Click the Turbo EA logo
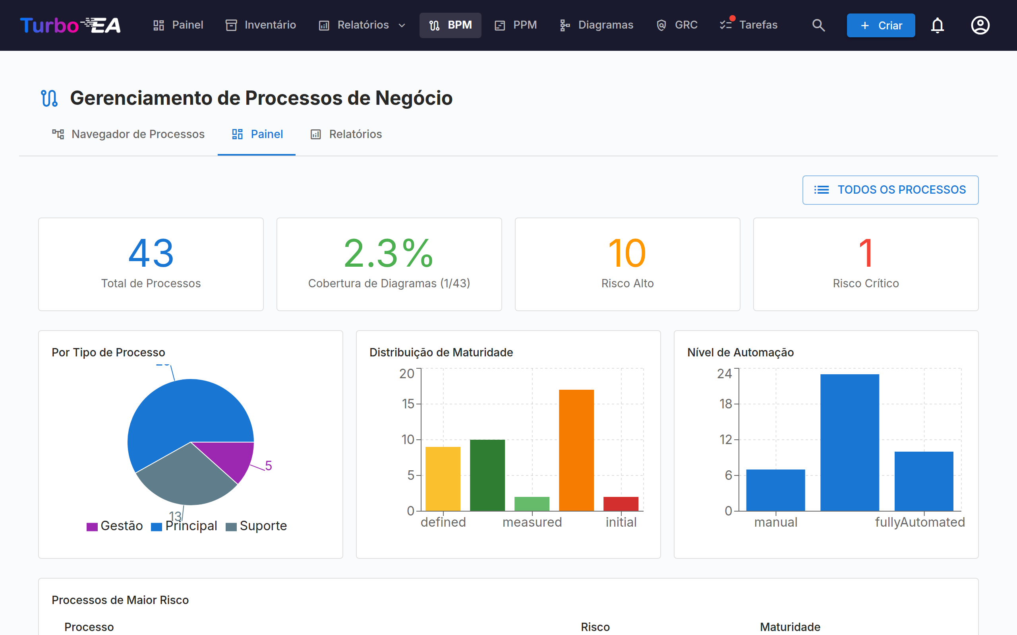 point(71,25)
